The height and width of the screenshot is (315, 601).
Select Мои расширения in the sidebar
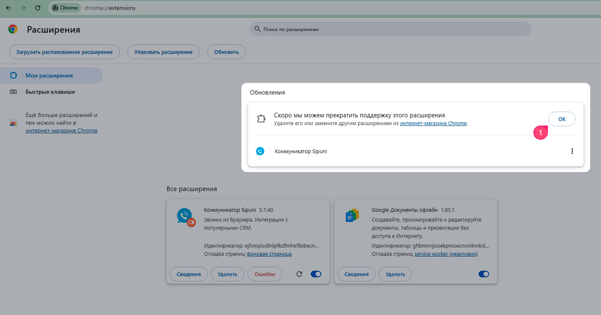pos(51,75)
